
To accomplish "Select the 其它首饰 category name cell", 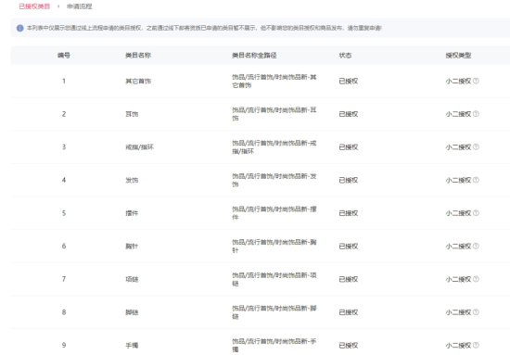I will point(138,81).
